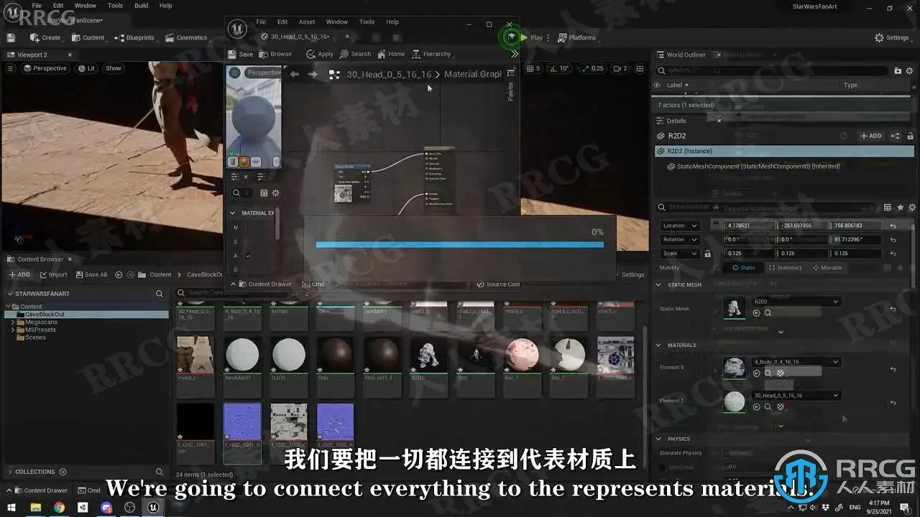Go forward in material graph navigation
This screenshot has width=920, height=517.
point(313,74)
